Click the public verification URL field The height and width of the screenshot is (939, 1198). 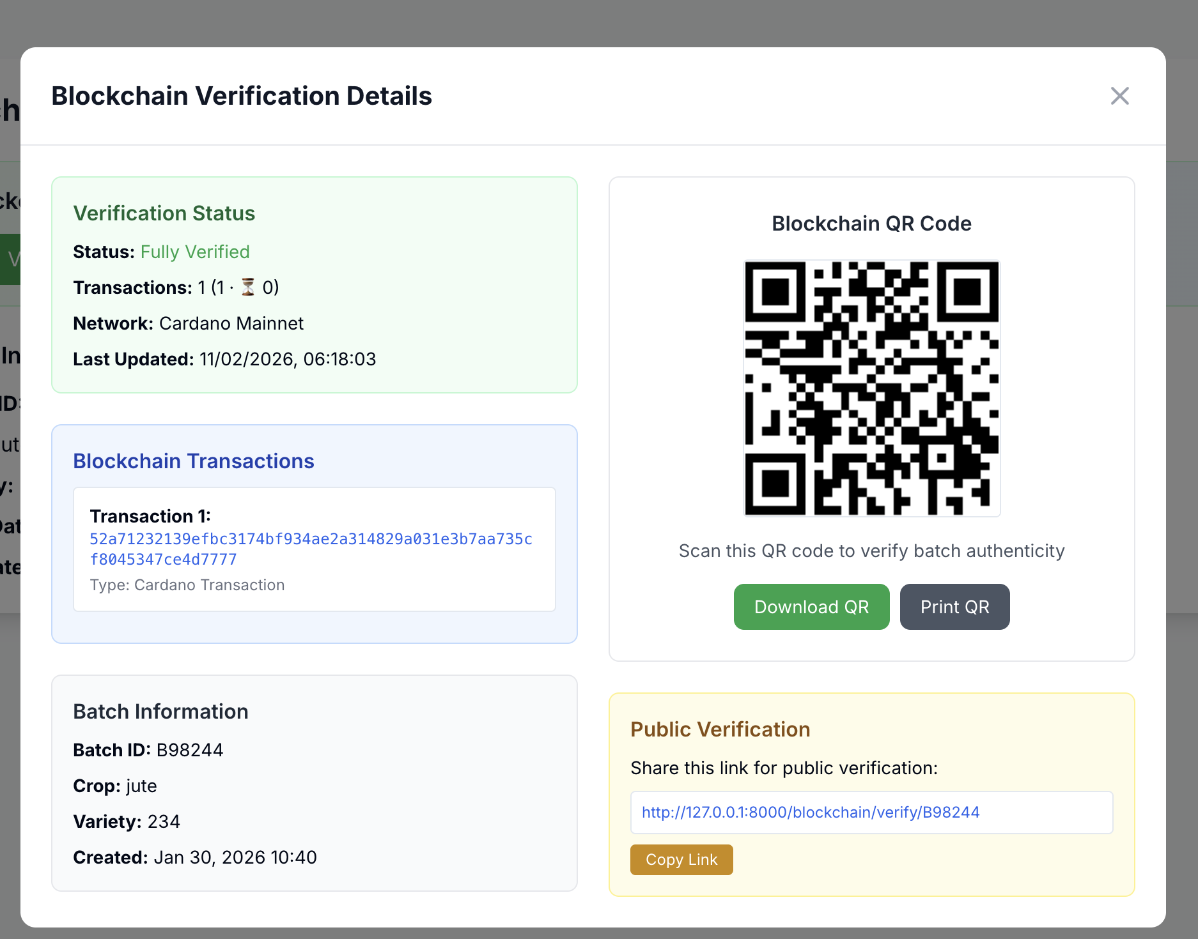[871, 813]
